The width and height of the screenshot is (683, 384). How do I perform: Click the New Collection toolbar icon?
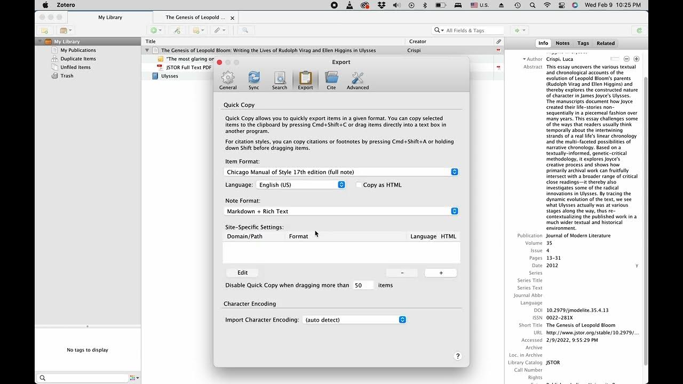[x=45, y=30]
